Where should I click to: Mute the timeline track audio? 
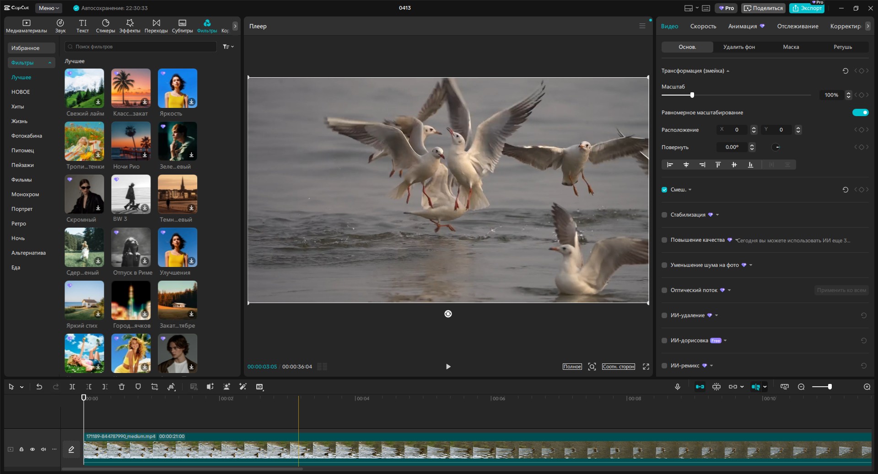(x=43, y=449)
